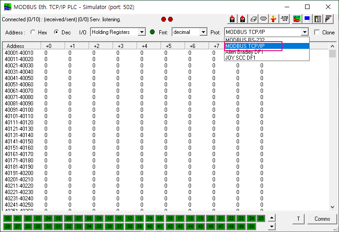339x232 pixels.
Task: Click the eraser icon to zero values
Action: tap(253, 19)
